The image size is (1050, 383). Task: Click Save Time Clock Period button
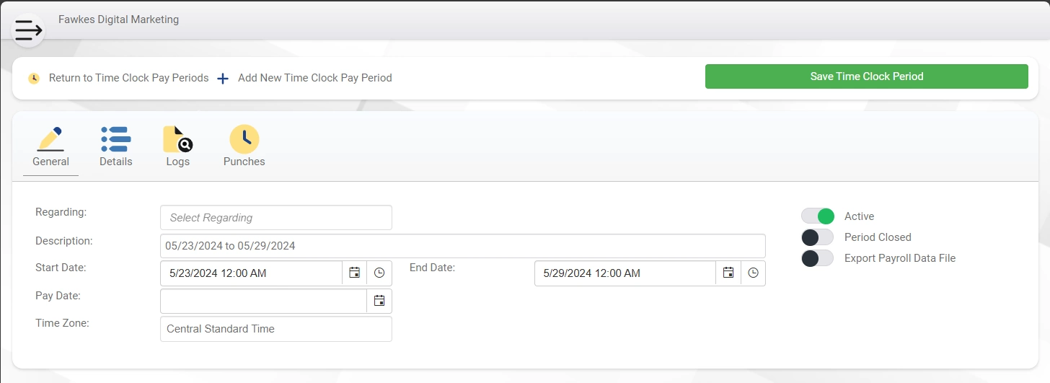point(867,76)
